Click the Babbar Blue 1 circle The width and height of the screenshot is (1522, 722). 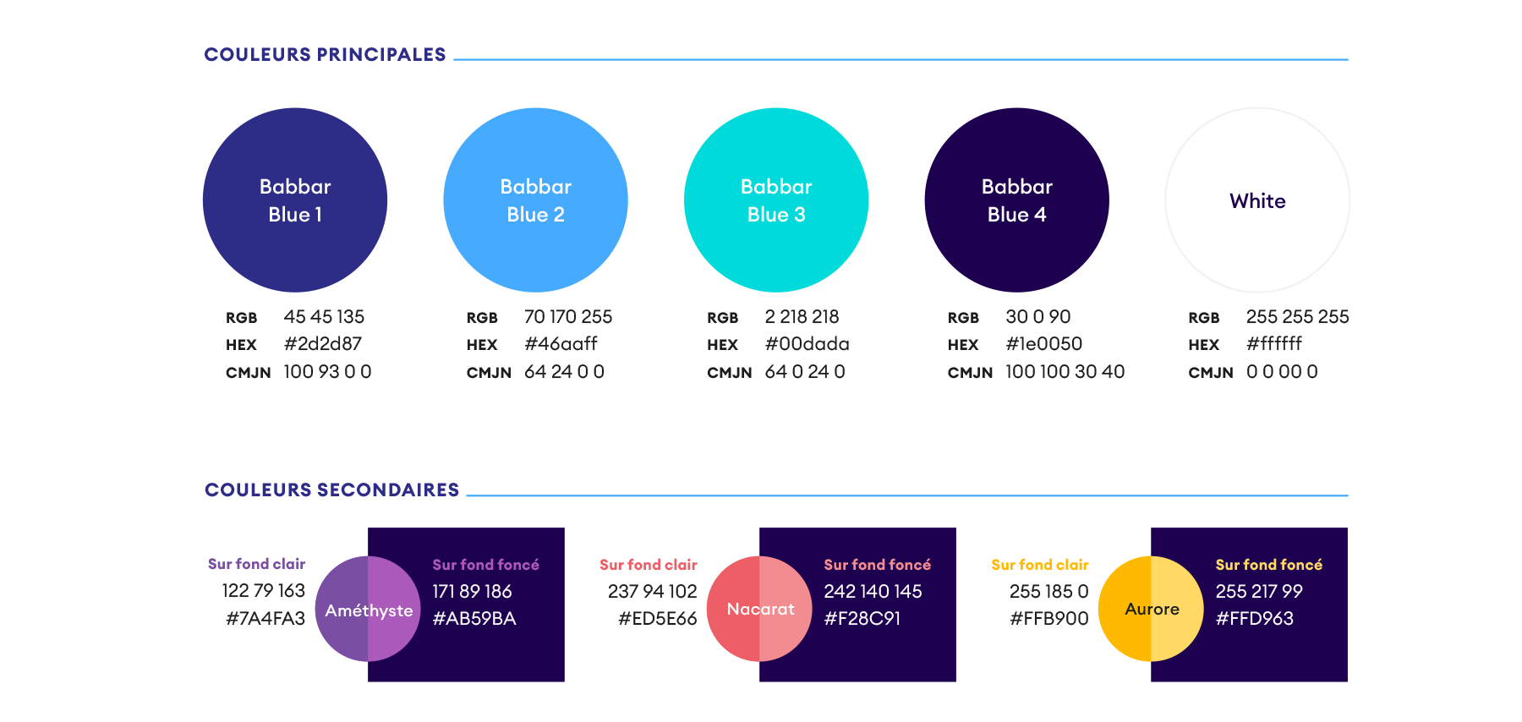click(295, 200)
